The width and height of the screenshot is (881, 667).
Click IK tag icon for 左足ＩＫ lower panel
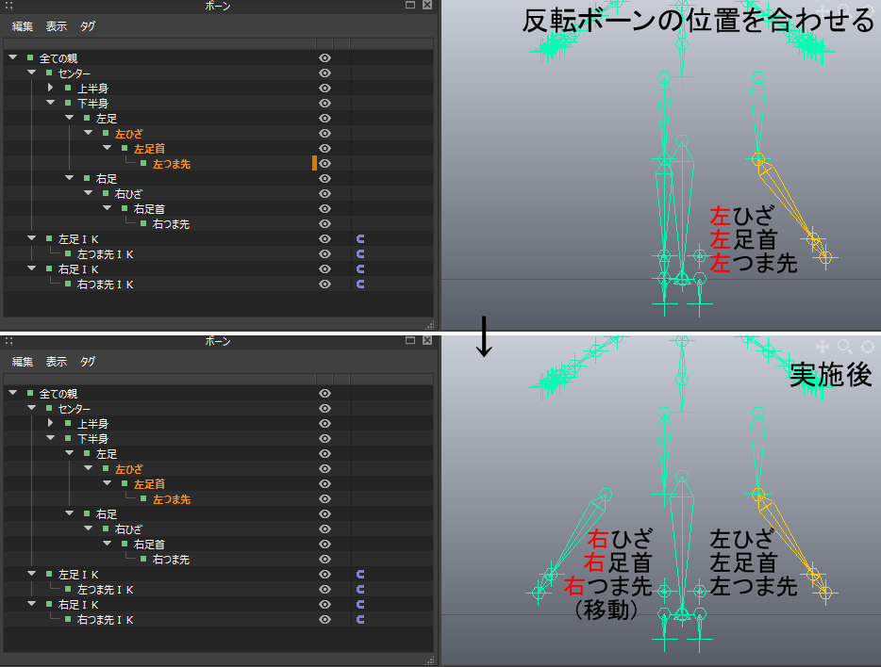click(360, 575)
